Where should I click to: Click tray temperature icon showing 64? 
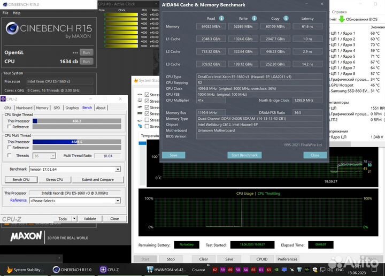click(245, 270)
